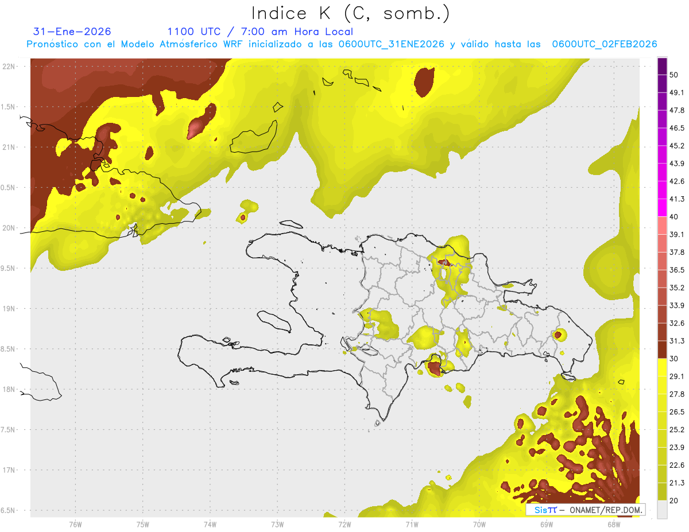This screenshot has height=532, width=689.
Task: Click the '20N' latitude label
Action: (x=10, y=228)
